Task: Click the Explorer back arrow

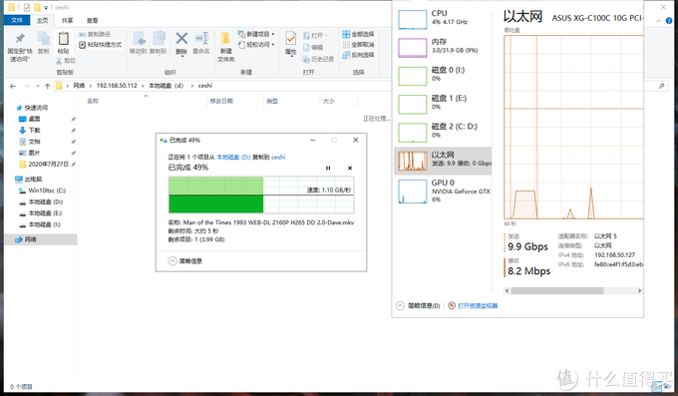Action: [x=13, y=86]
